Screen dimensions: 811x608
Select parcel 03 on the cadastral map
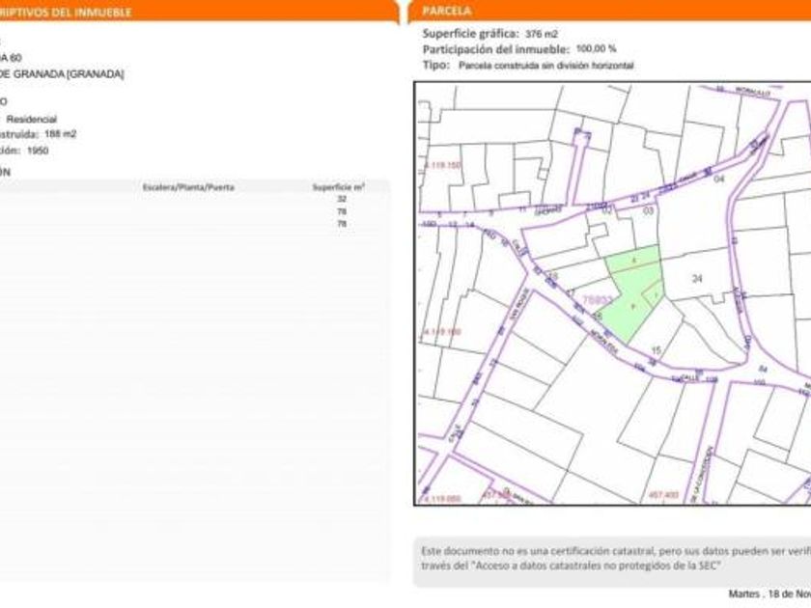click(x=648, y=209)
